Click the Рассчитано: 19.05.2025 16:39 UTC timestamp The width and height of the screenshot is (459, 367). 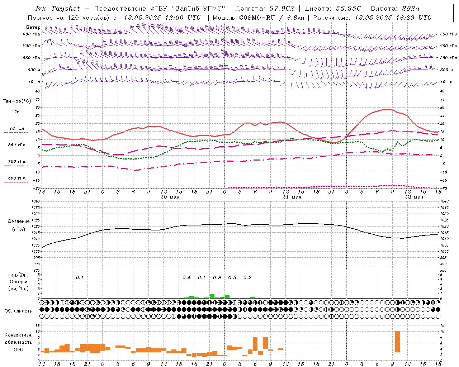372,18
